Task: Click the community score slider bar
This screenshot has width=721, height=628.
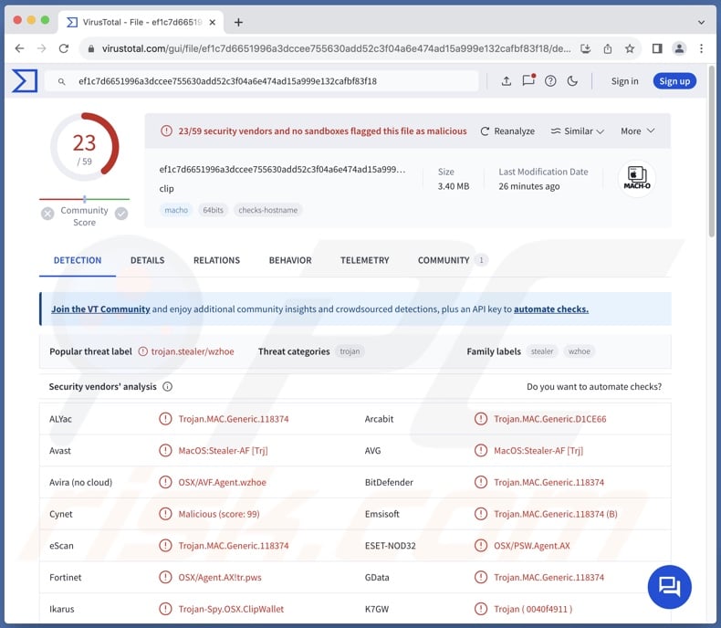Action: click(x=85, y=199)
